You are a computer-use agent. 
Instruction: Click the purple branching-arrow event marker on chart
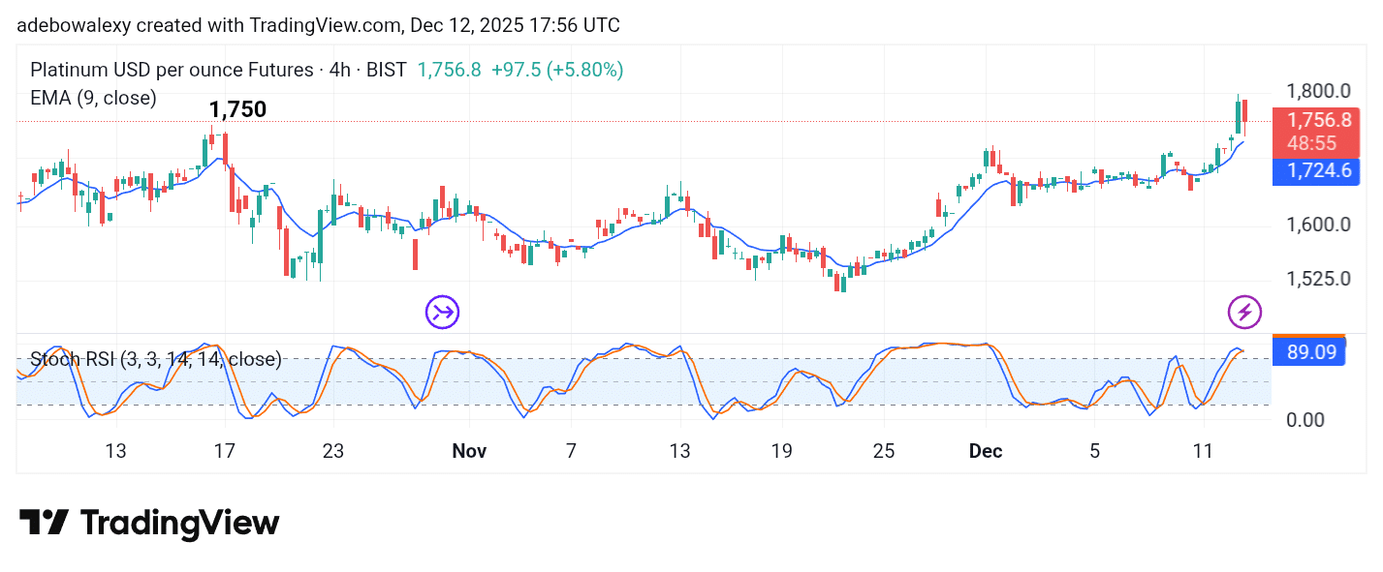[x=442, y=312]
